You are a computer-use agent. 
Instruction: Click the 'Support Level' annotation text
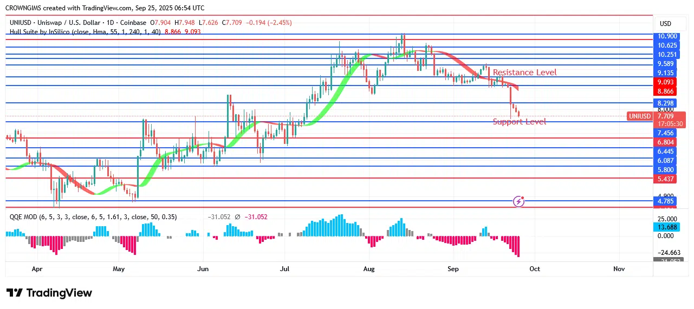coord(519,122)
